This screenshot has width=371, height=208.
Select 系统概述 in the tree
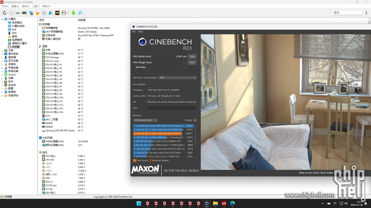(17, 23)
